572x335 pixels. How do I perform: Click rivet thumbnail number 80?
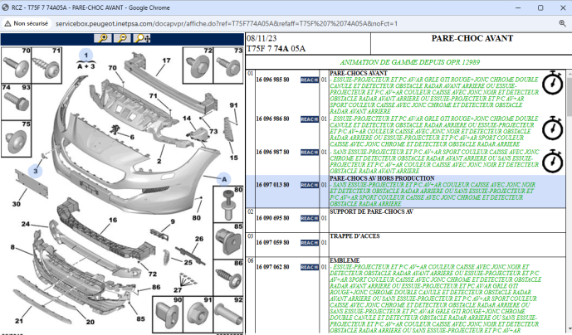click(228, 204)
